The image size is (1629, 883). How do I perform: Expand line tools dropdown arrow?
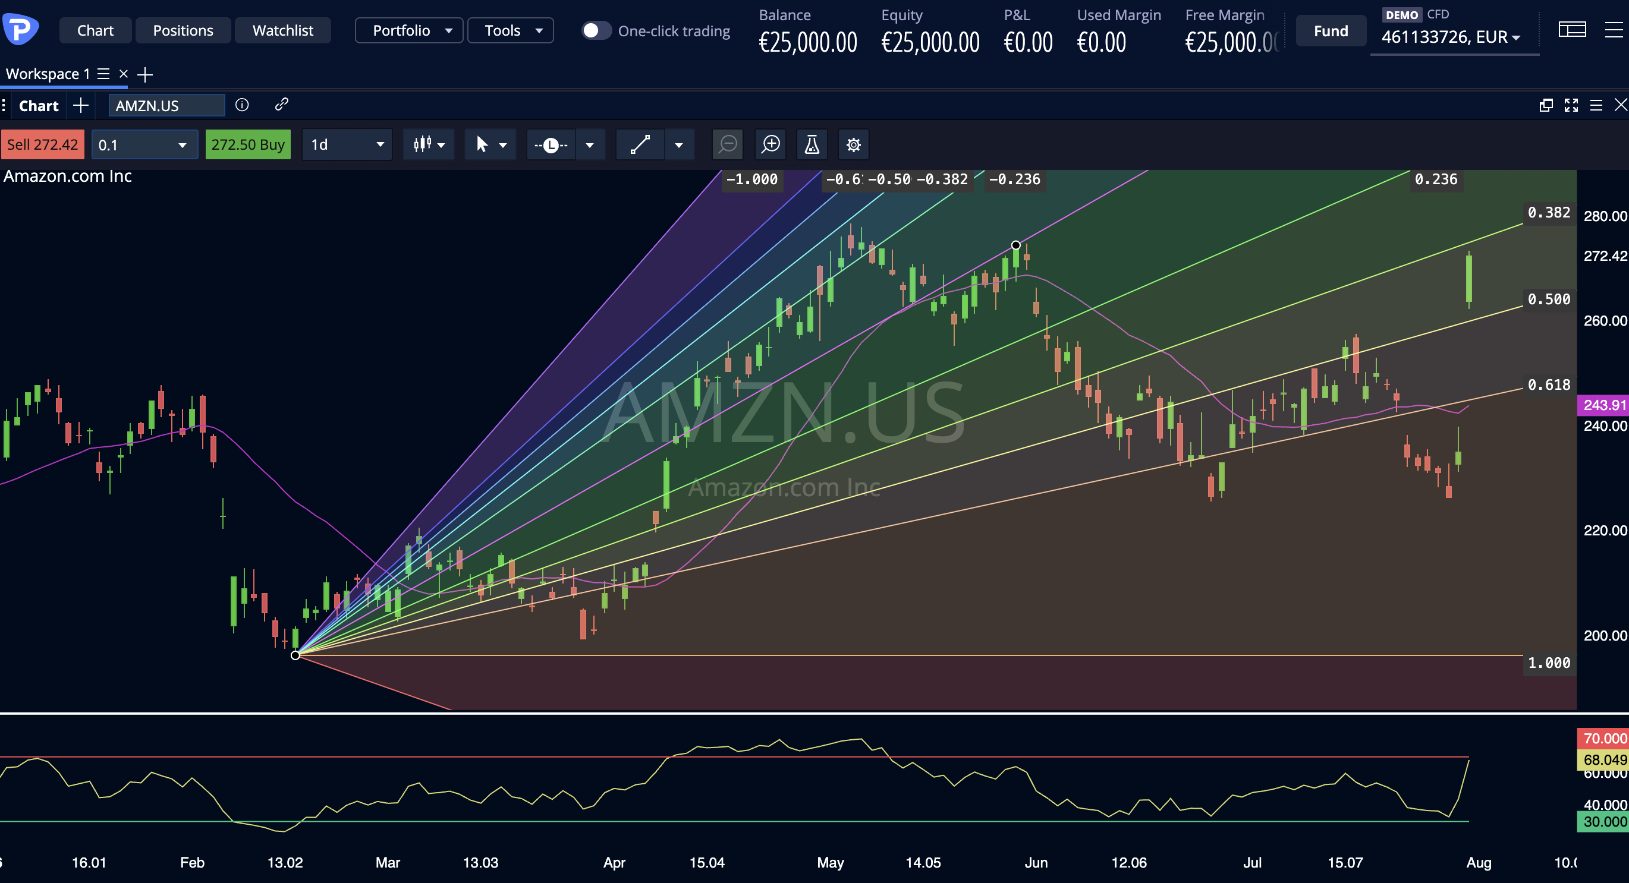tap(590, 145)
